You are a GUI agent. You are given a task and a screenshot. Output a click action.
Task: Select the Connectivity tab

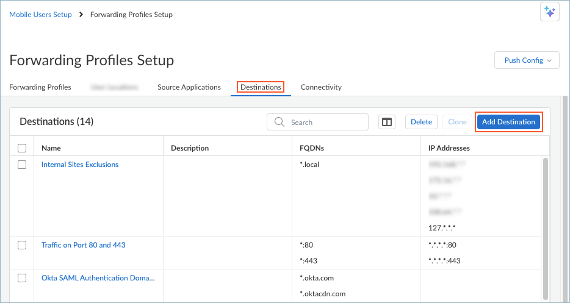pyautogui.click(x=321, y=87)
